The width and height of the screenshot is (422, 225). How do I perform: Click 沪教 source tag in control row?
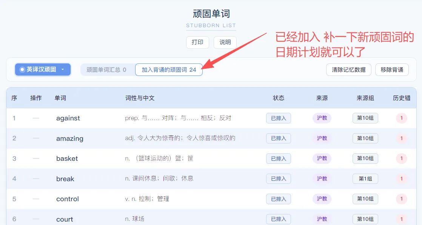(322, 199)
